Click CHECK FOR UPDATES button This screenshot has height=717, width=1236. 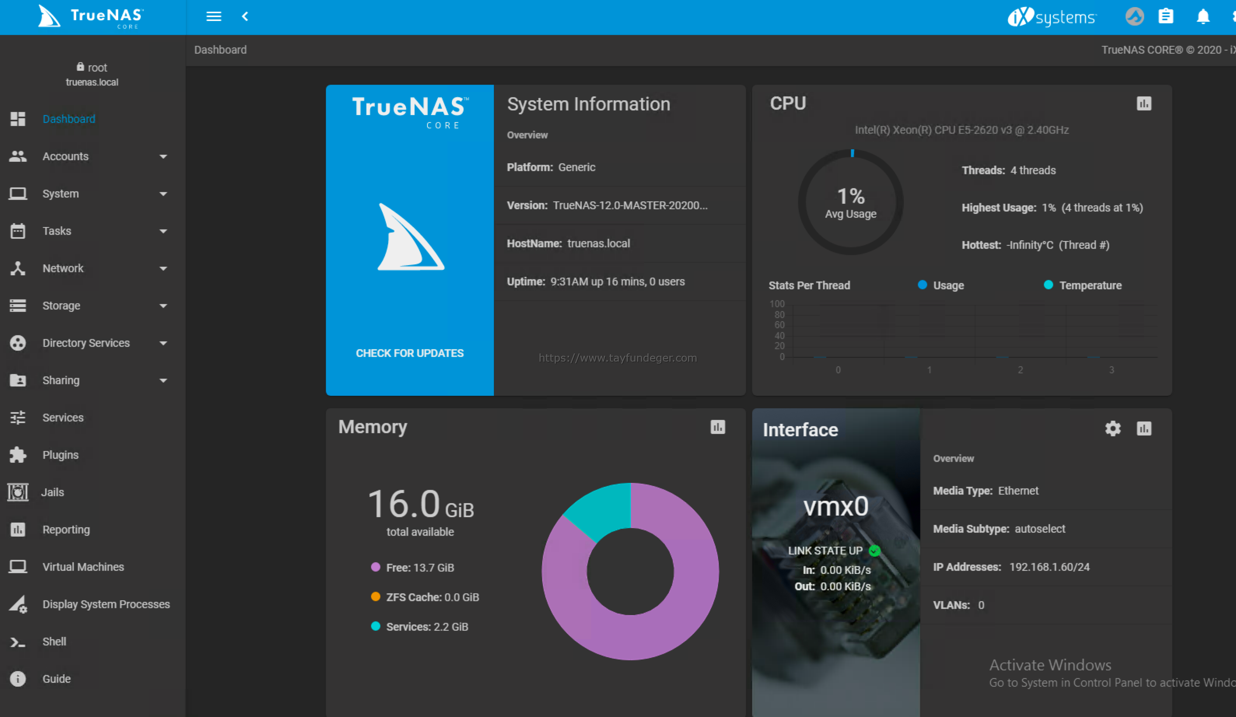click(410, 353)
